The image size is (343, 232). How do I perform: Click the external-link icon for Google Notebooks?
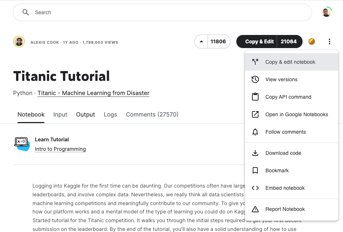pos(255,114)
